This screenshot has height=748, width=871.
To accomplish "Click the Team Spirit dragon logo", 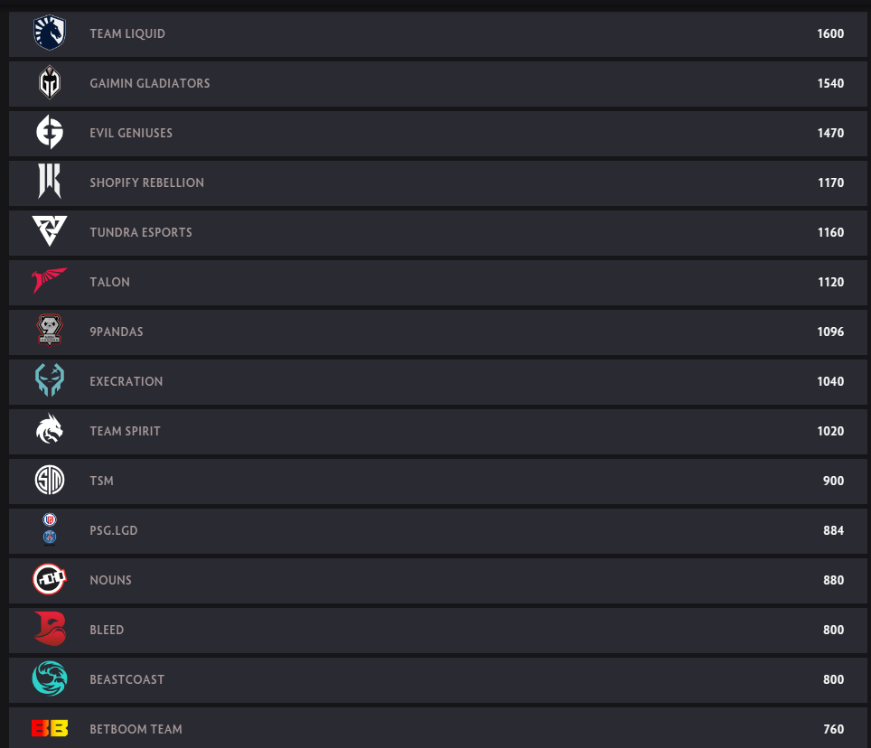I will coord(50,429).
